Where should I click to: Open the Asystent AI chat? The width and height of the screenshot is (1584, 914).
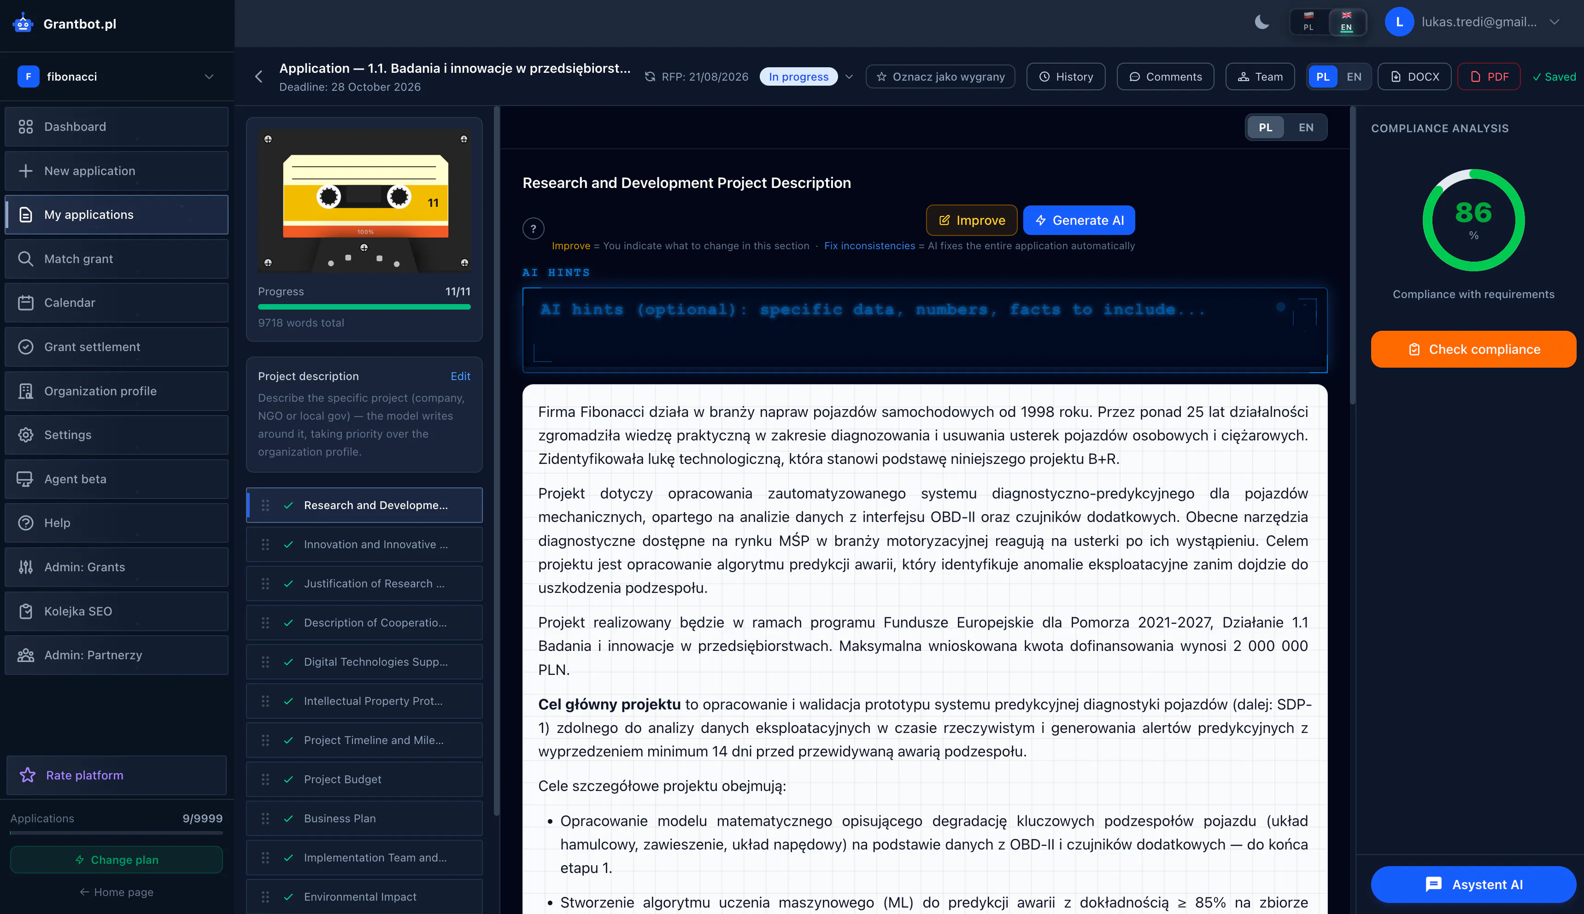1473,885
